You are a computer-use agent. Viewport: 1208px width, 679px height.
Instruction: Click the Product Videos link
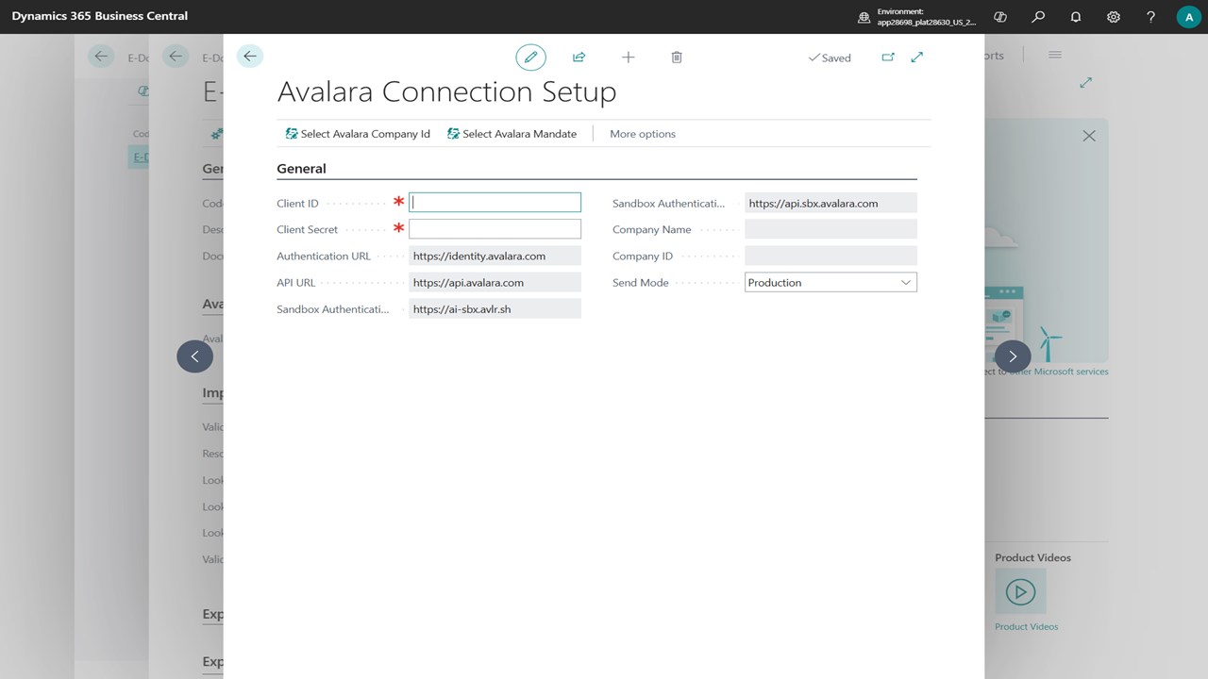coord(1026,626)
